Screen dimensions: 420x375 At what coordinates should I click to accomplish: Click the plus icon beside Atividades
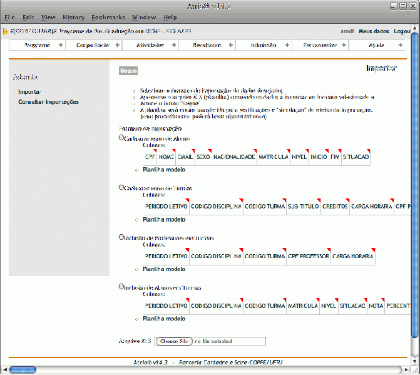pos(173,45)
